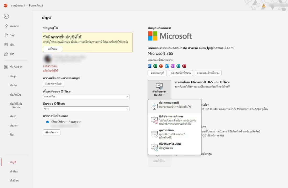Click เกี่ยวกับการอัปเดต menu entry
The image size is (288, 188).
click(174, 146)
